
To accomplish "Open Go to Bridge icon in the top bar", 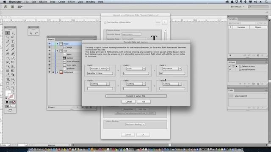I will pyautogui.click(x=12, y=7).
